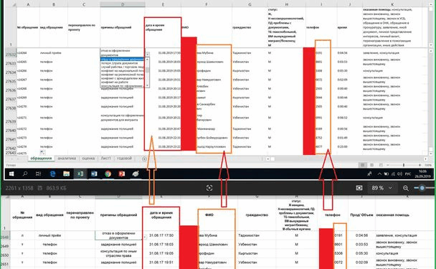Open PowerPoint from the taskbar
Image resolution: width=436 pixels, height=269 pixels.
point(121,174)
